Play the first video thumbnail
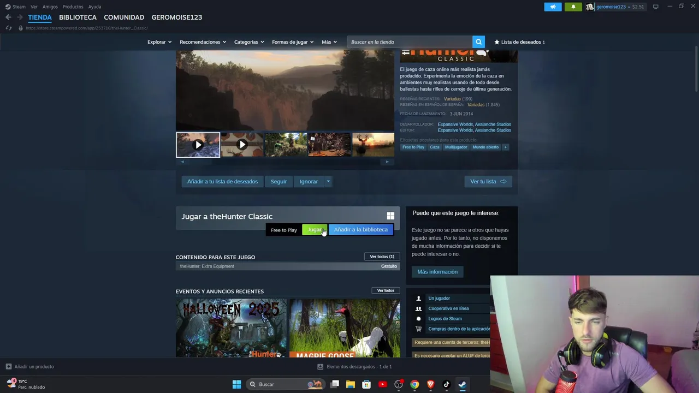Screen dimensions: 699x393 tap(198, 145)
